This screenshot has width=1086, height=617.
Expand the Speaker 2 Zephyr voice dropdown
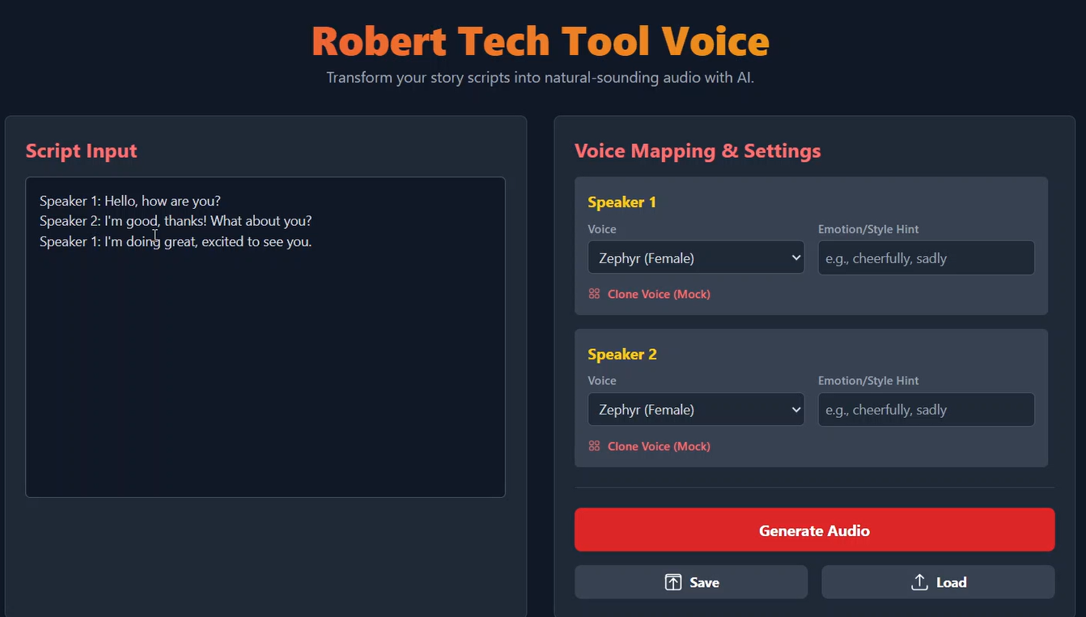[x=696, y=410]
